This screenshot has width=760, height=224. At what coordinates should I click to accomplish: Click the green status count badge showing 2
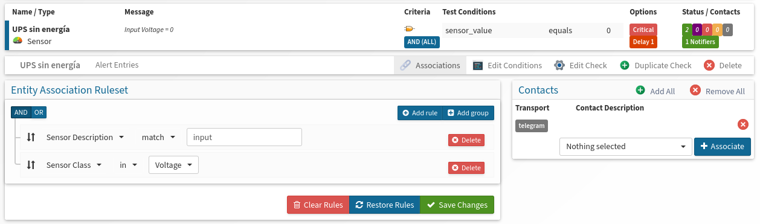pyautogui.click(x=686, y=30)
